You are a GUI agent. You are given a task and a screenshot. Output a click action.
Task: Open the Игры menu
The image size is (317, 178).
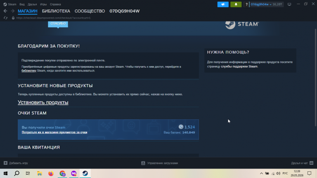pos(43,4)
